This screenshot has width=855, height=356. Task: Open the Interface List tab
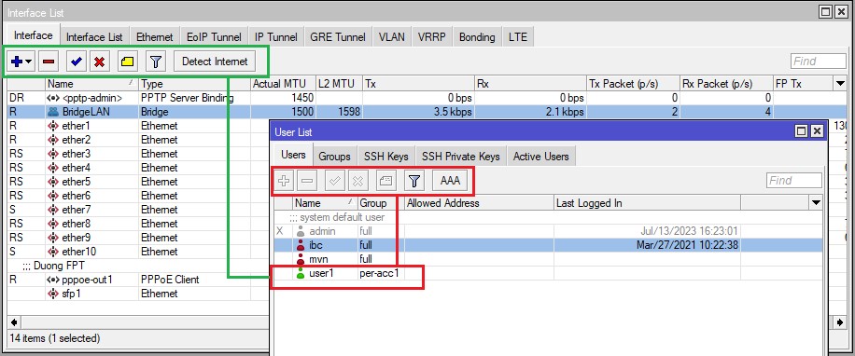tap(94, 37)
